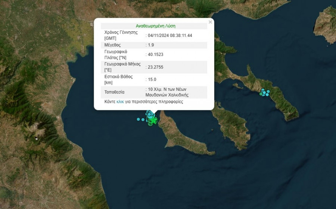This screenshot has width=336, height=209.
Task: Open the 'κλικ' link for more information
Action: coord(120,101)
